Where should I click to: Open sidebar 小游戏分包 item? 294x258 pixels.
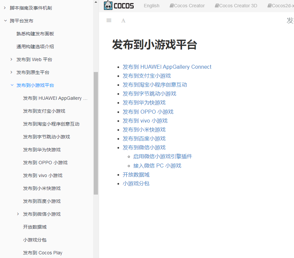coord(35,240)
